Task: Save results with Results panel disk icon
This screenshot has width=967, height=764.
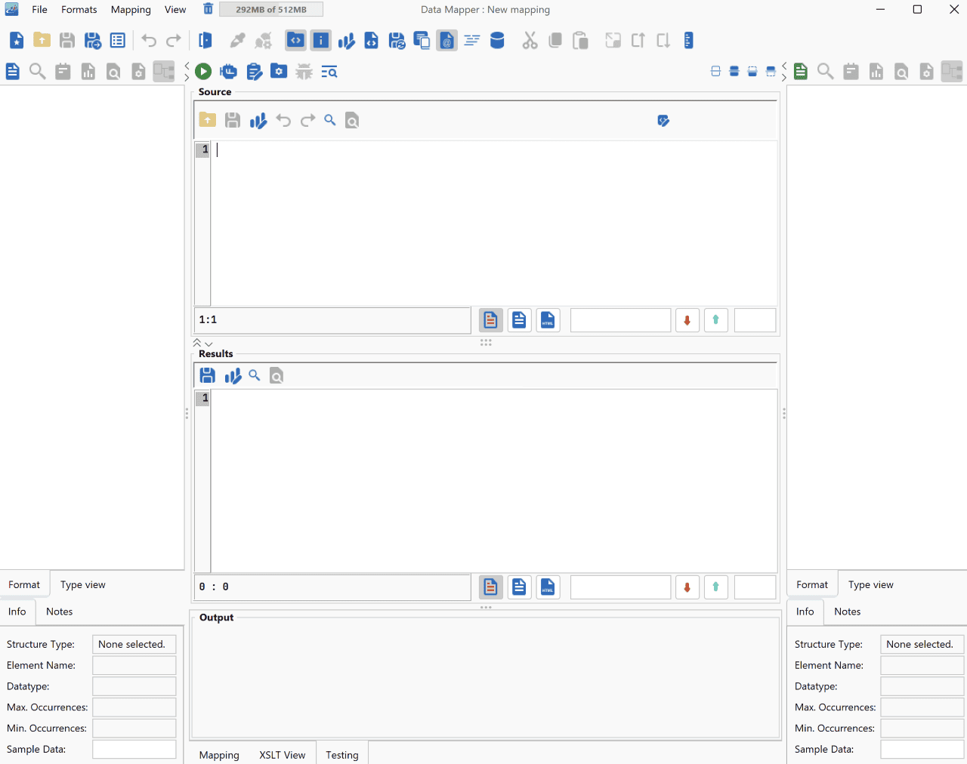Action: pyautogui.click(x=208, y=375)
